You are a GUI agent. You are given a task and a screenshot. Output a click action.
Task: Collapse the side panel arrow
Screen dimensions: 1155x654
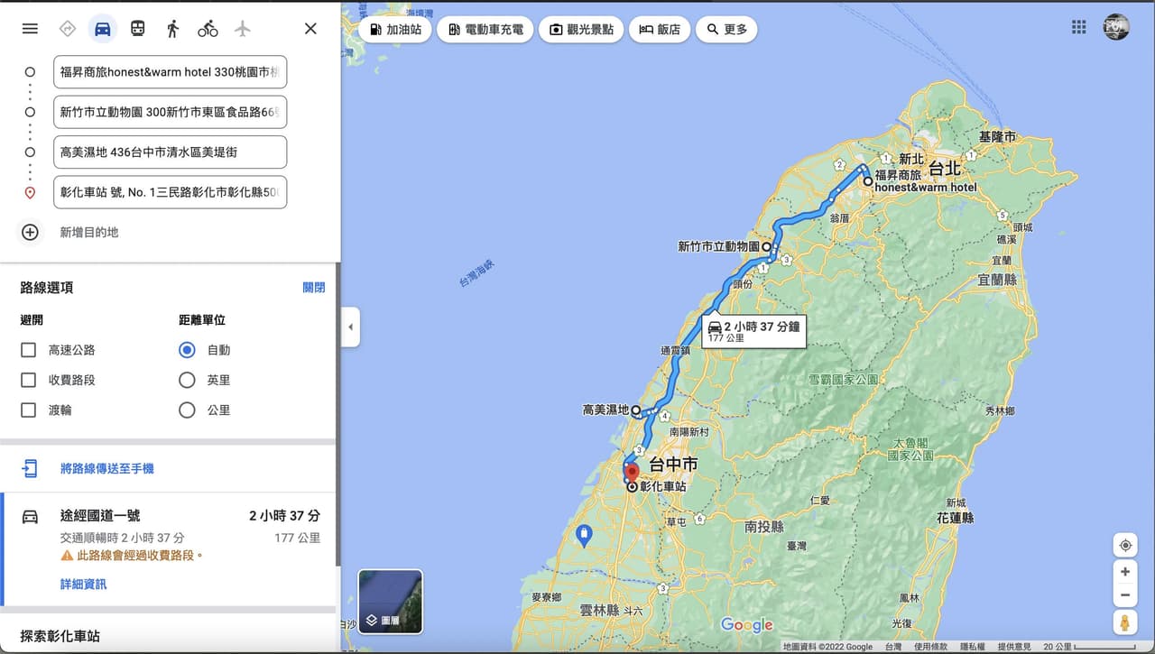[350, 327]
